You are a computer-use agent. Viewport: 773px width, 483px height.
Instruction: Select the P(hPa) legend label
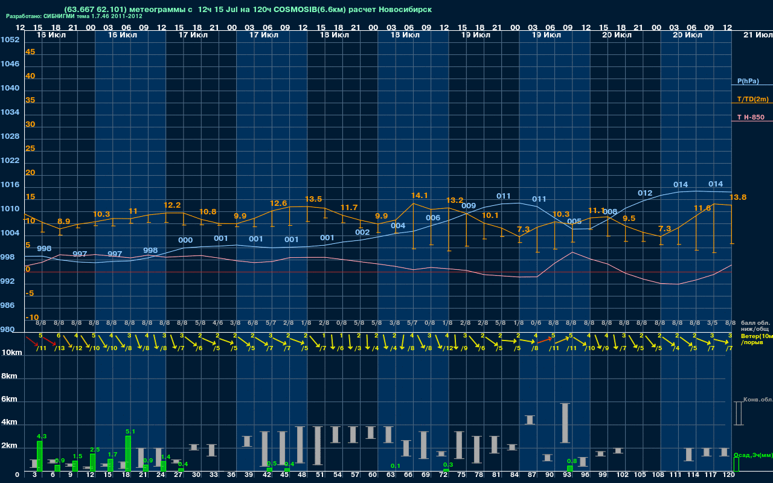pos(748,81)
